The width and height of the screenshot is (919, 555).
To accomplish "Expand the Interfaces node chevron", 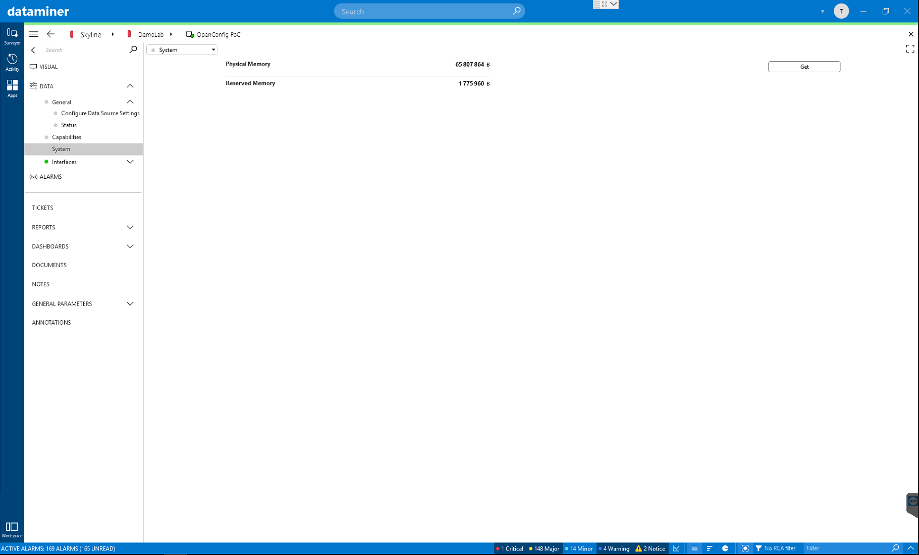I will click(x=130, y=162).
